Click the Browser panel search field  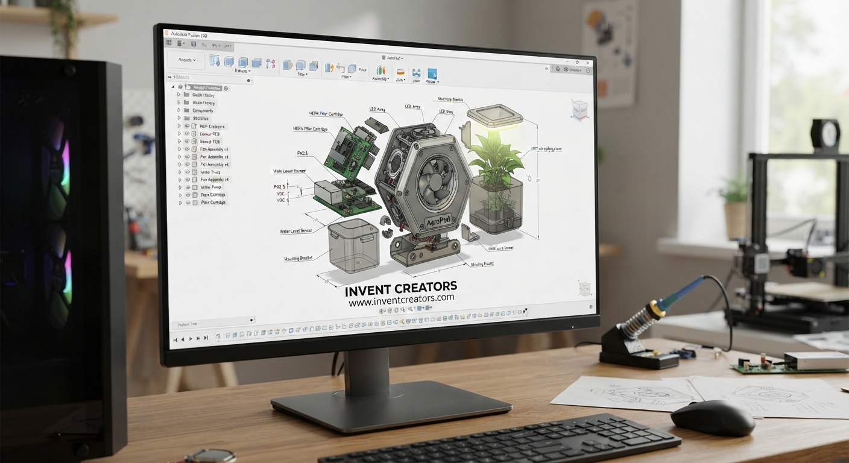click(209, 78)
